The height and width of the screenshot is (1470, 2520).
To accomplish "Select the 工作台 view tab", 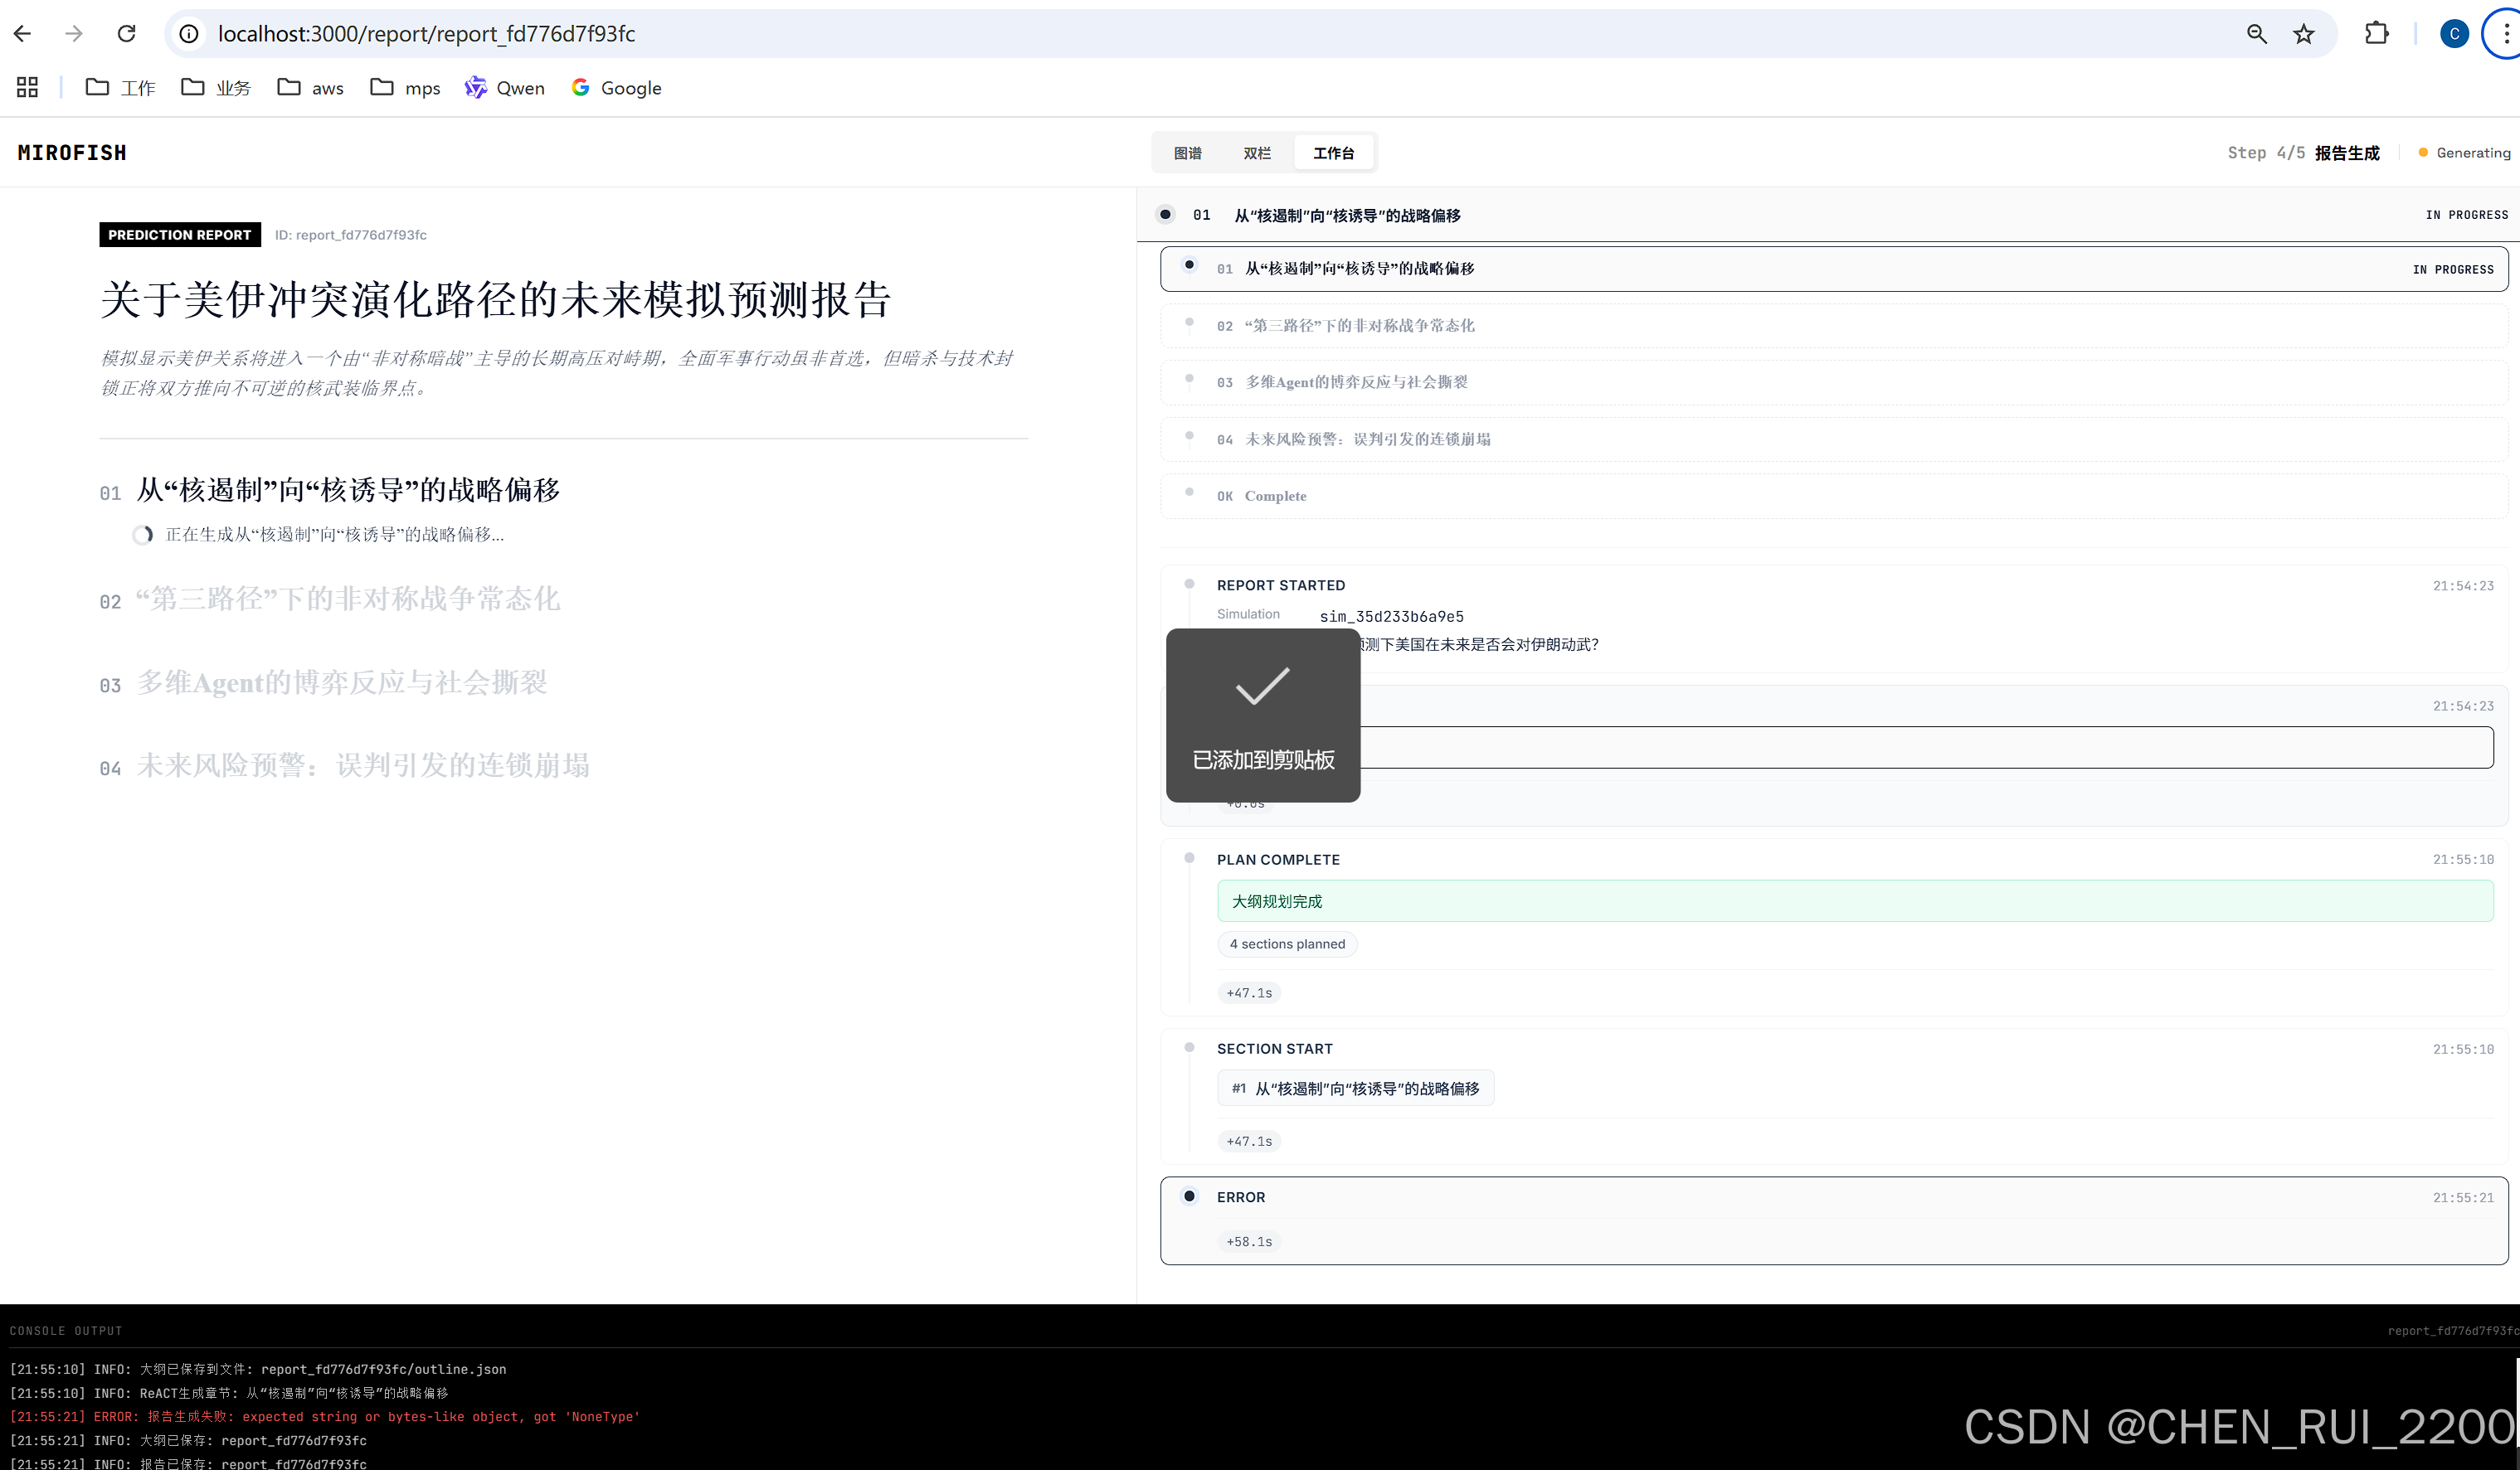I will tap(1333, 153).
